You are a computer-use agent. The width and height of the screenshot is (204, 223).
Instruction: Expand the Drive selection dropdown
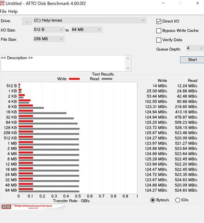(x=90, y=20)
